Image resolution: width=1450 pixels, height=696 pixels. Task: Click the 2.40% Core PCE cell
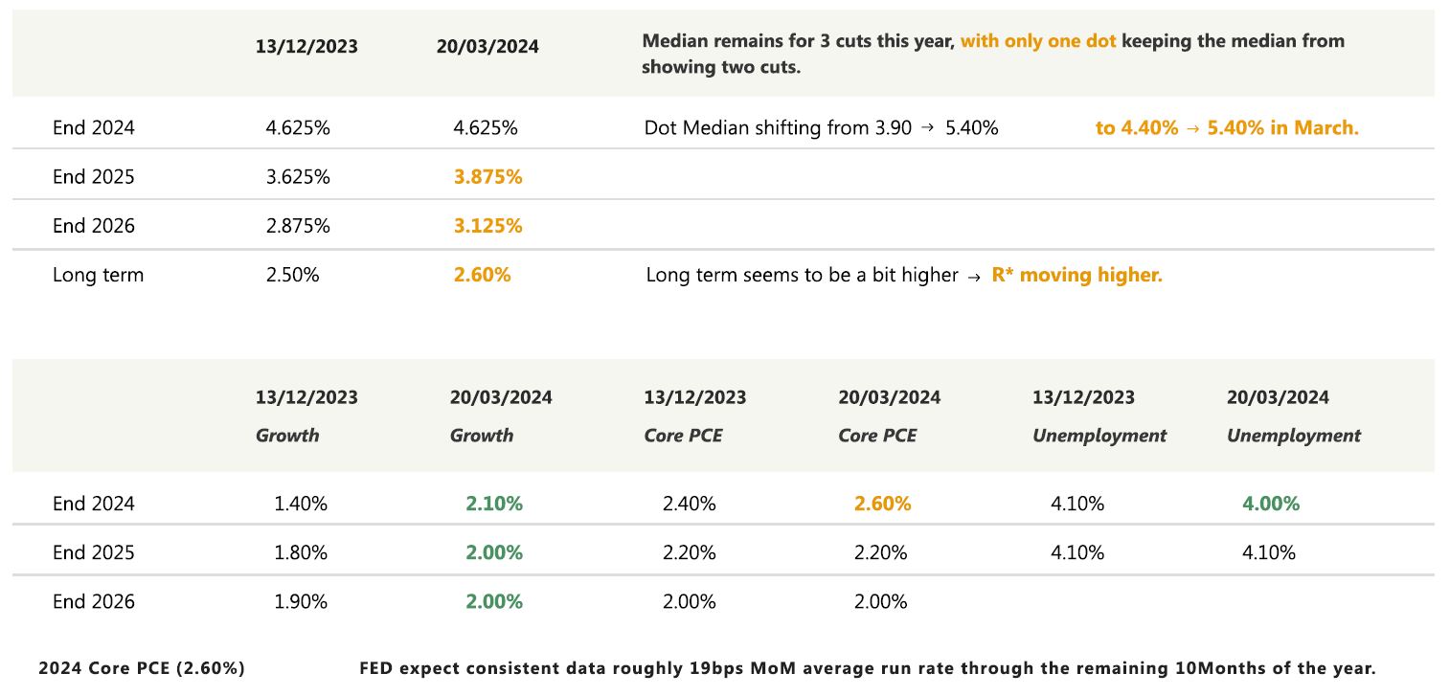689,504
